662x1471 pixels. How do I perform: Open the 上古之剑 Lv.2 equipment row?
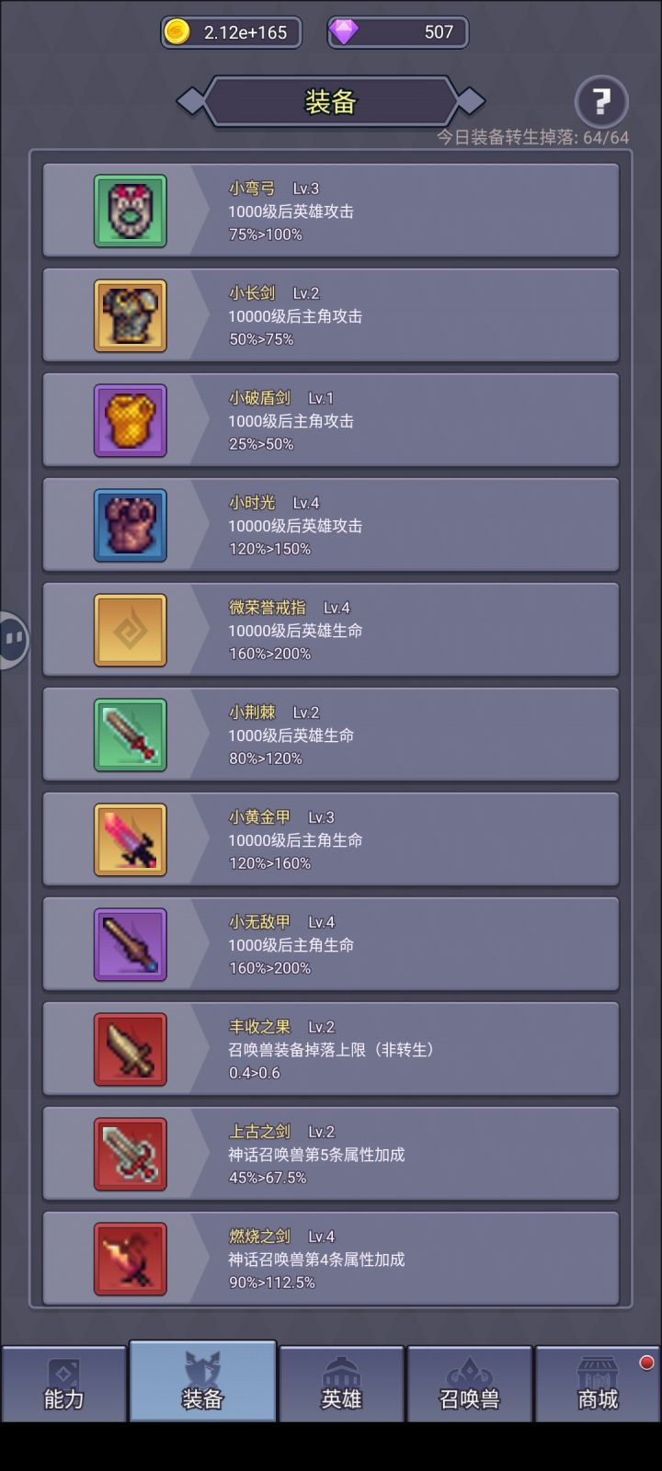331,1155
